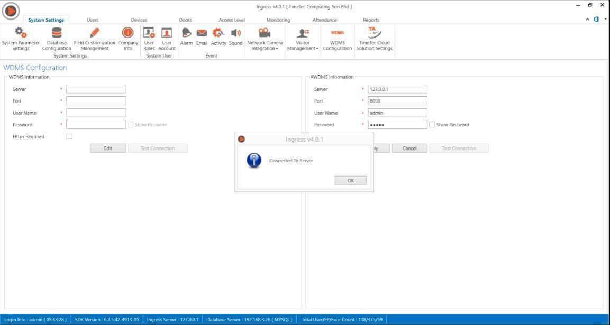610x325 pixels.
Task: Click the AWDMS Port field showing 8098
Action: (398, 101)
